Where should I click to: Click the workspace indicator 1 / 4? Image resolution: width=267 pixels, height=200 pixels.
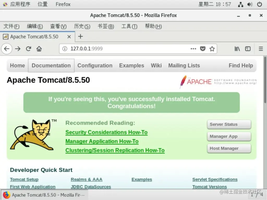click(x=257, y=194)
